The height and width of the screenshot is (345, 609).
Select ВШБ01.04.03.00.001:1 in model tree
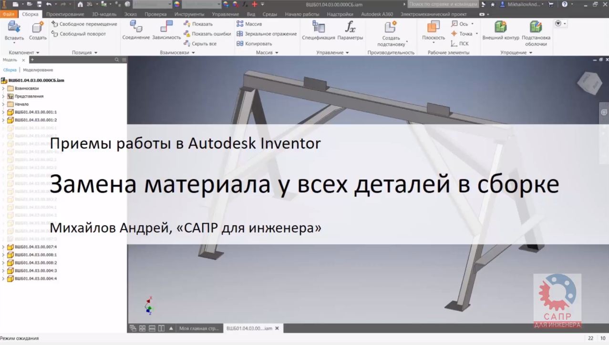tap(31, 112)
